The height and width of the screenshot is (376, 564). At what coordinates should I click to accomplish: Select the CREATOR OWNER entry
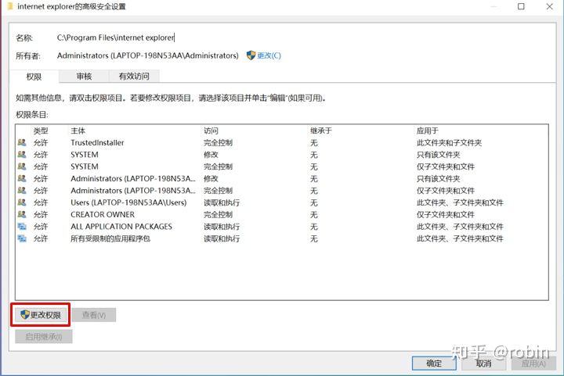(282, 214)
